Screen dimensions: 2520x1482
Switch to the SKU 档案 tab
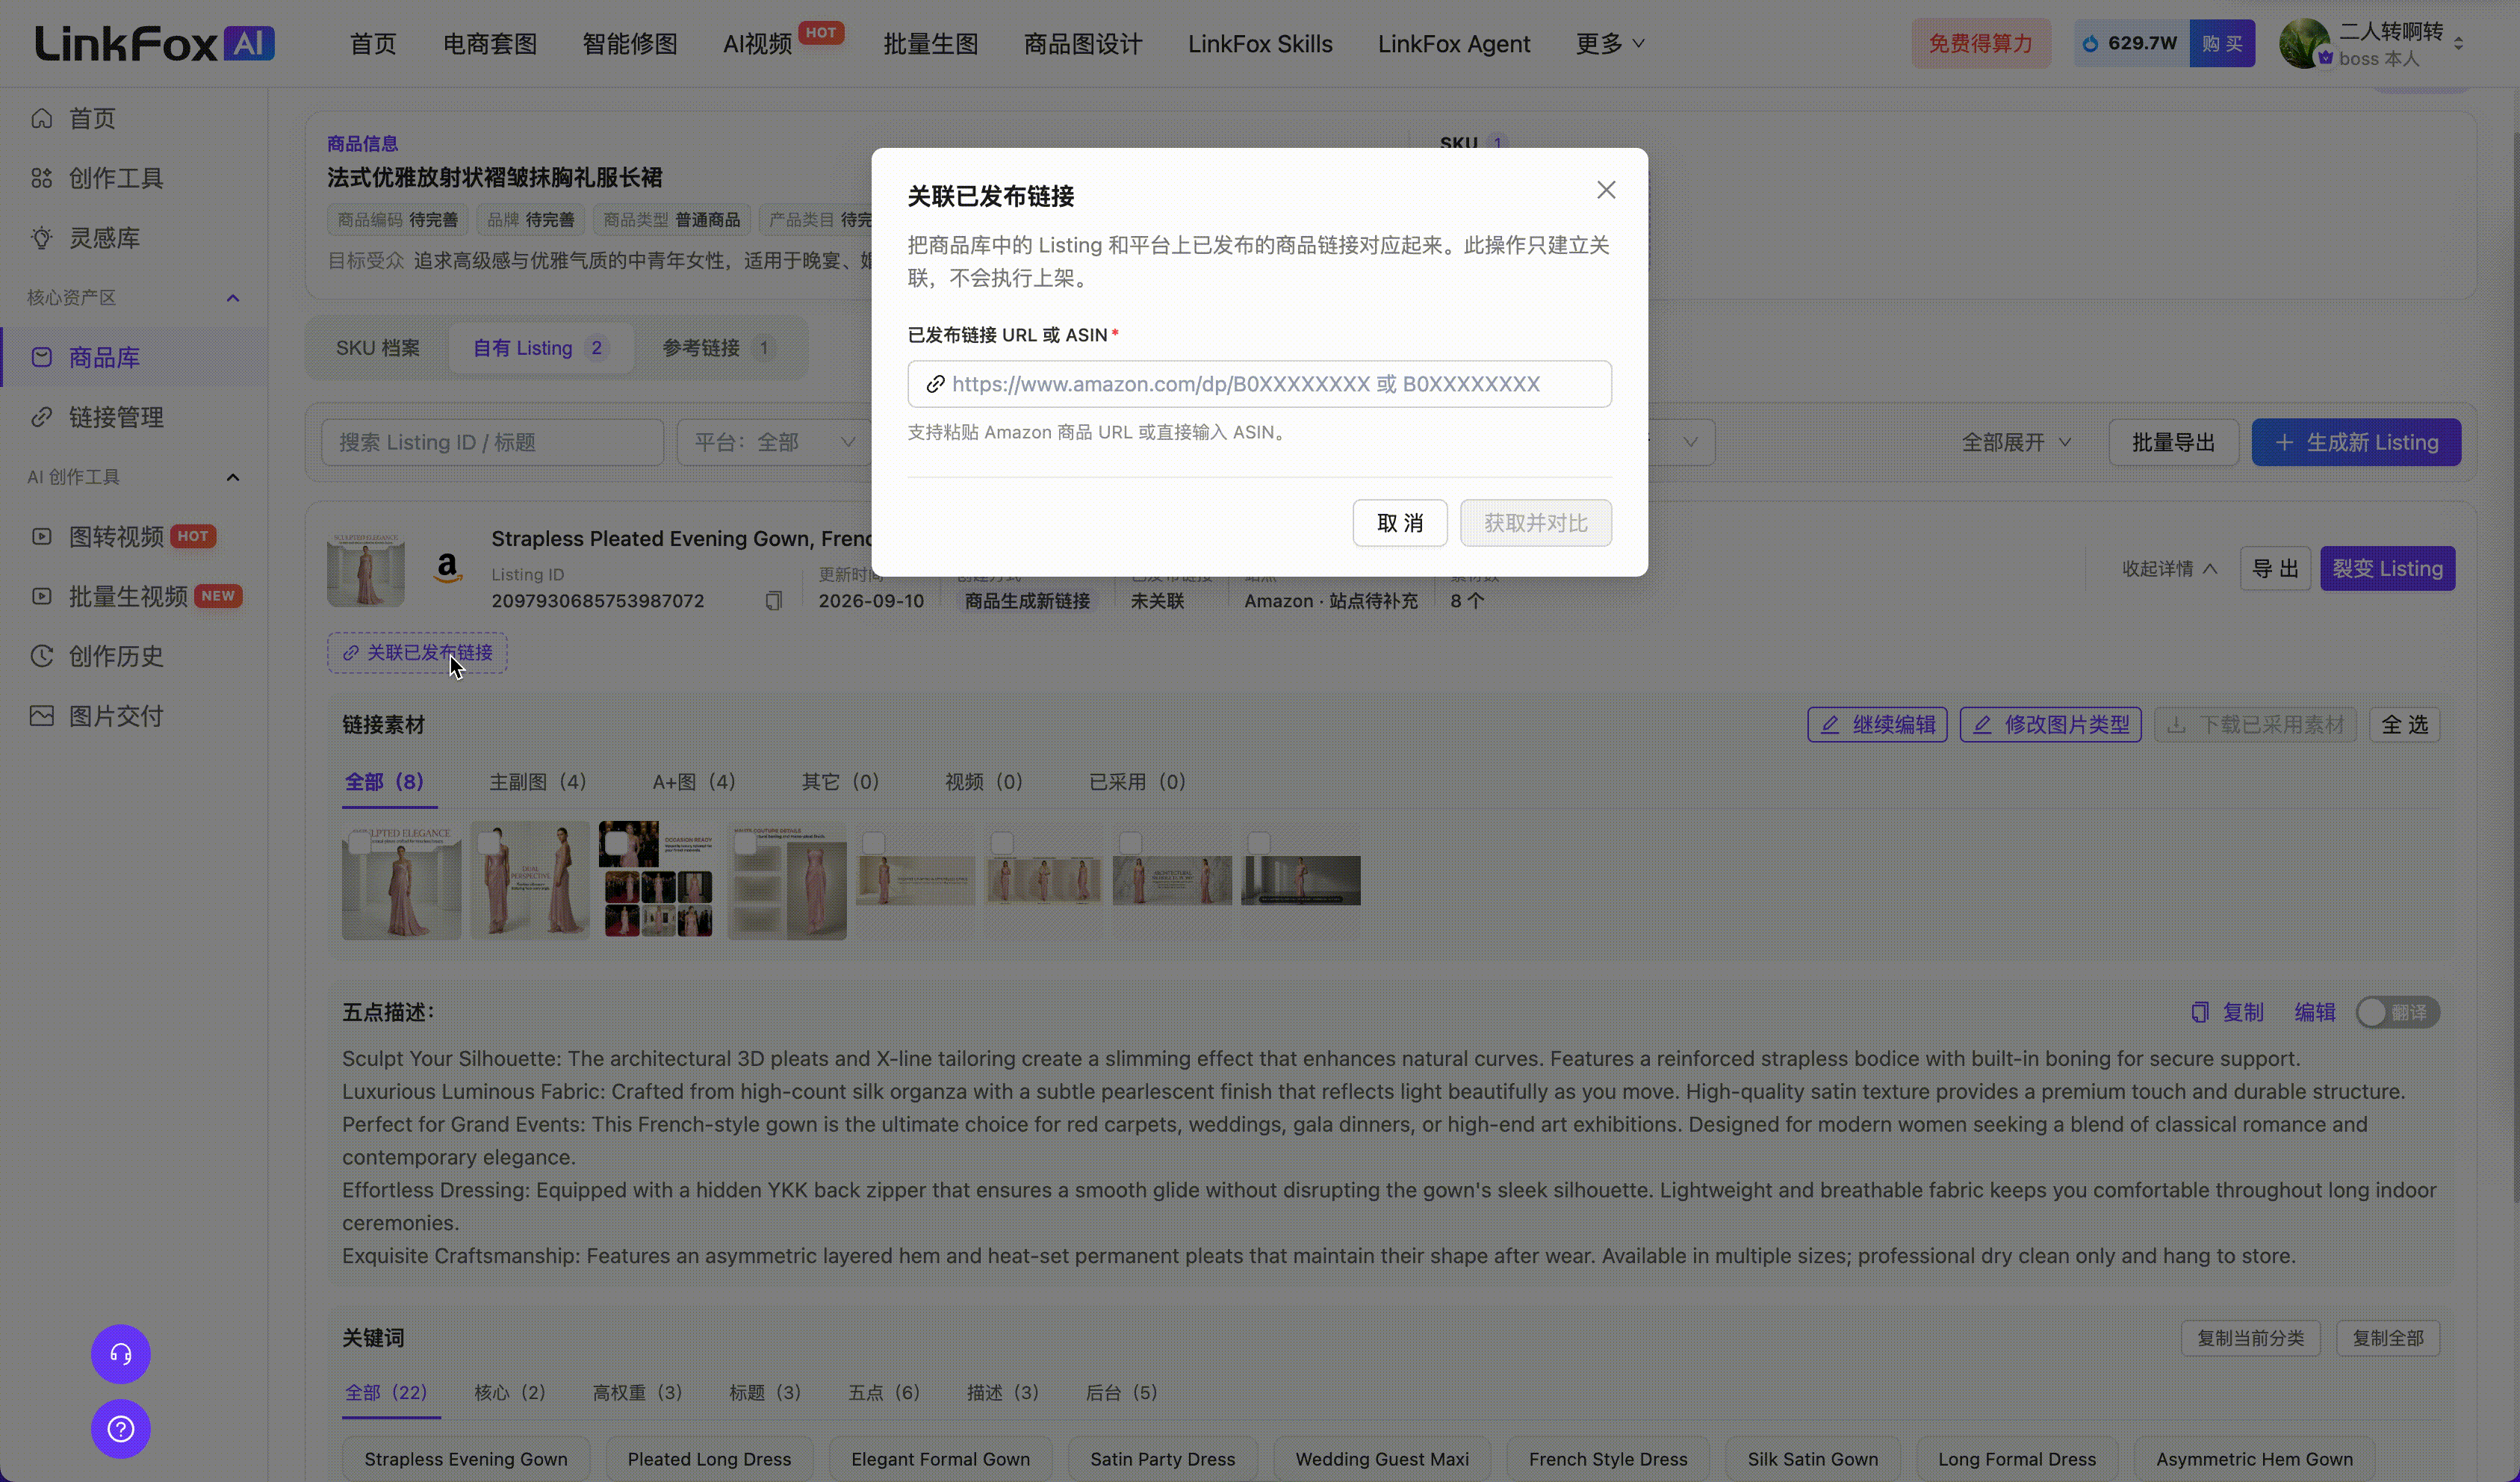click(377, 348)
